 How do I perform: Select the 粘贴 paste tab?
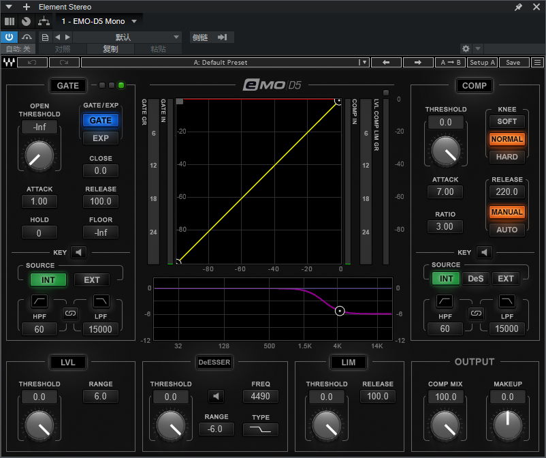pyautogui.click(x=158, y=49)
